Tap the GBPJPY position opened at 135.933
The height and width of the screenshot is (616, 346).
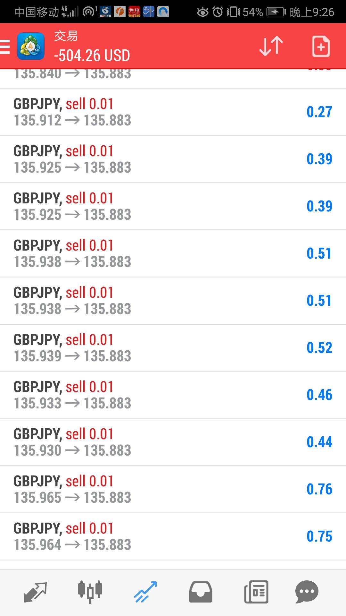[x=173, y=395]
